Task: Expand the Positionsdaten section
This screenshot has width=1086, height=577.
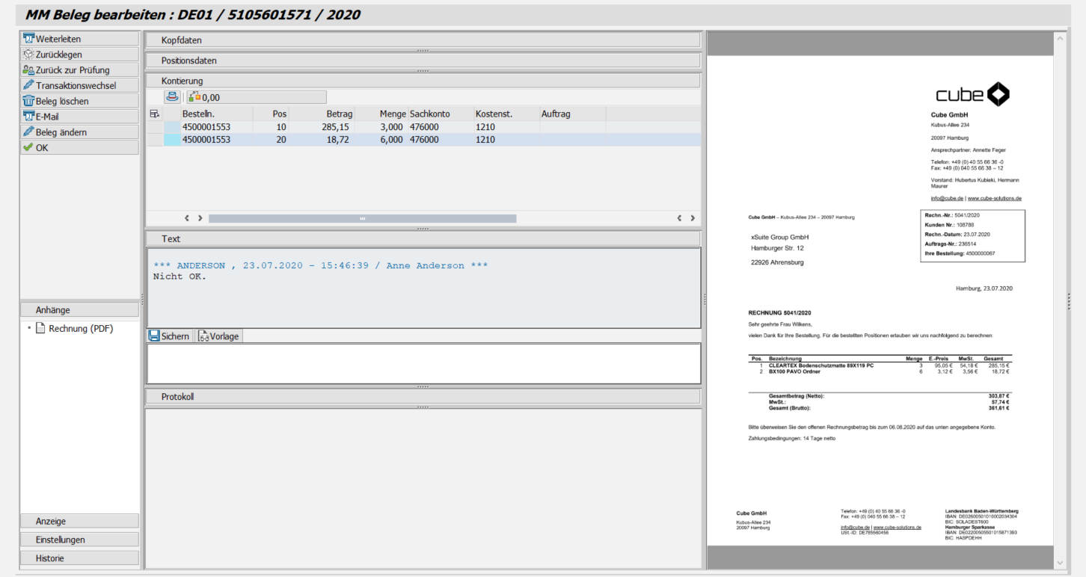Action: pyautogui.click(x=422, y=61)
